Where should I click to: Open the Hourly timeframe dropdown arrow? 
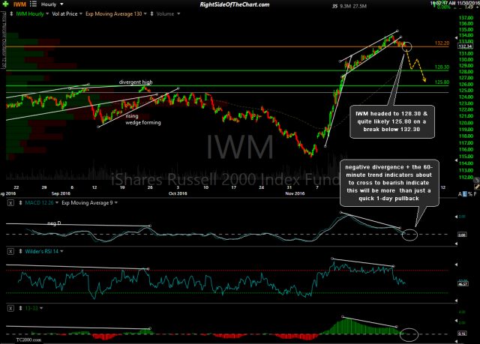pyautogui.click(x=61, y=4)
